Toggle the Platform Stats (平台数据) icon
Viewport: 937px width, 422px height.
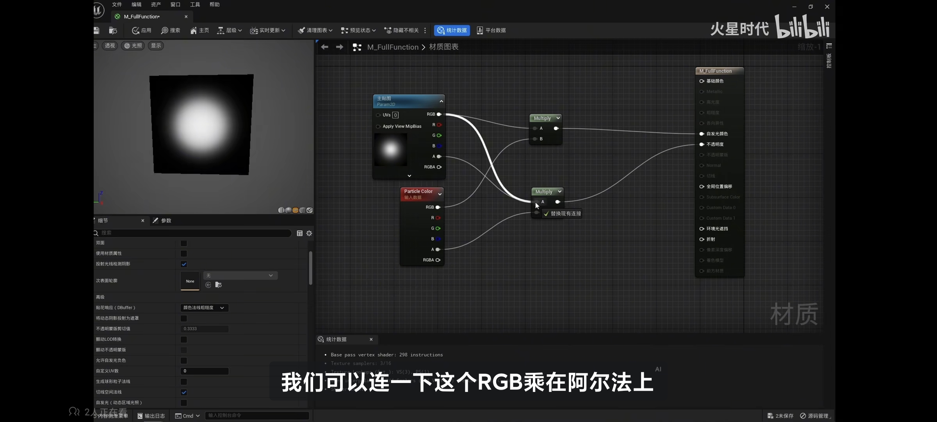[x=480, y=30]
